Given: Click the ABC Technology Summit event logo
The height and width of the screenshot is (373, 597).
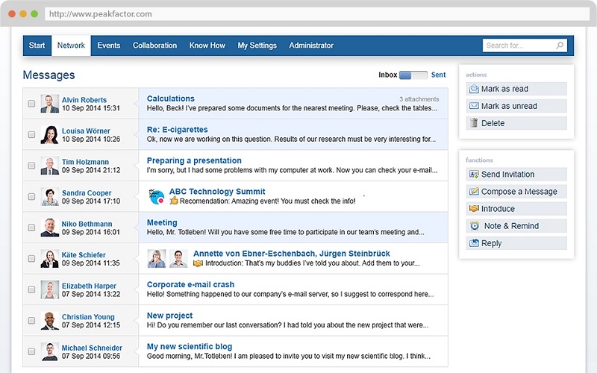Looking at the screenshot, I should (157, 196).
